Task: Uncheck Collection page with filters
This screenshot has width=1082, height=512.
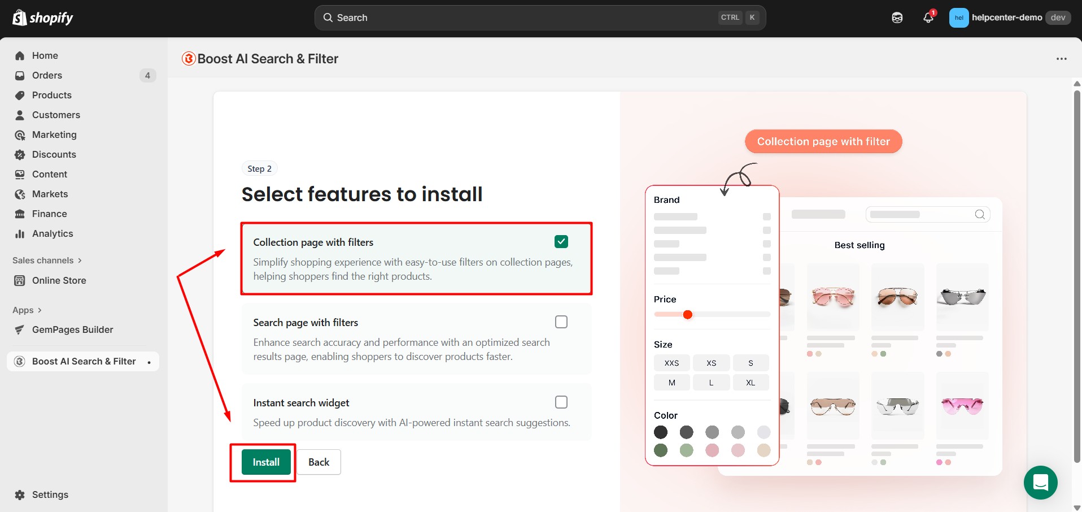Action: pyautogui.click(x=561, y=241)
